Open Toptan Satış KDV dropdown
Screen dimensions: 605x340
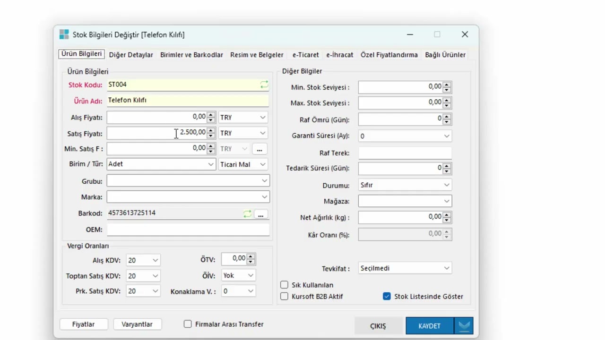point(143,276)
